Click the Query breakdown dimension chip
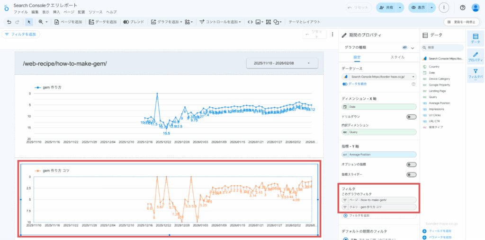The width and height of the screenshot is (485, 240). 379,132
